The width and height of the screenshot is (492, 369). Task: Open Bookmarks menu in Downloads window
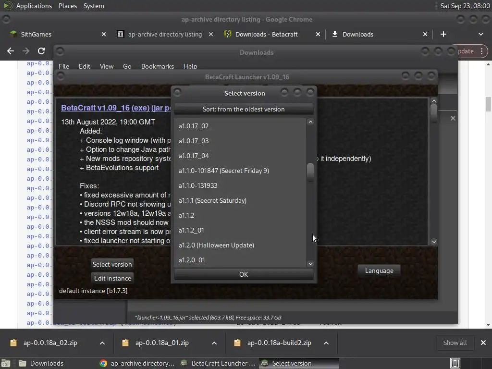[157, 66]
